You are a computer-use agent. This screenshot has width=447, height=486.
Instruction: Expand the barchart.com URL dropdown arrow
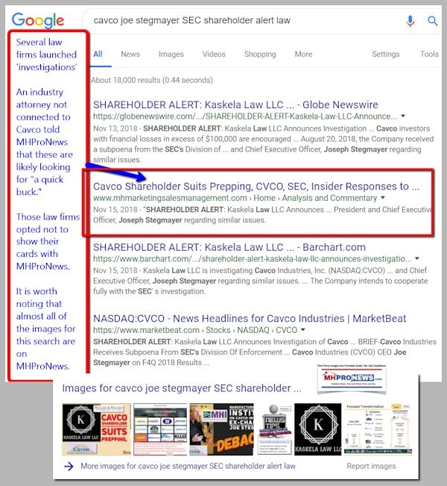[417, 258]
